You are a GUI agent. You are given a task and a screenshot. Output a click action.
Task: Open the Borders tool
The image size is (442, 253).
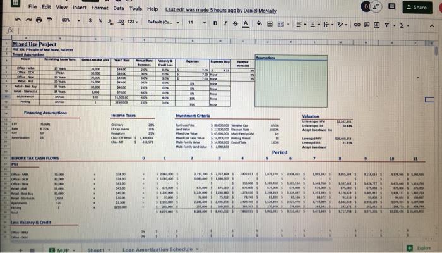point(270,24)
